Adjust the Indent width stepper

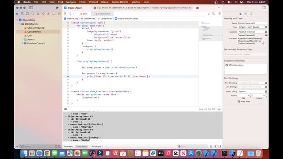(x=266, y=95)
